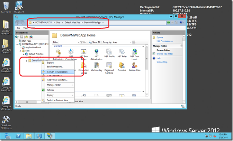The image size is (233, 141).
Task: Click Default Web Site in address breadcrumb
Action: click(x=72, y=23)
